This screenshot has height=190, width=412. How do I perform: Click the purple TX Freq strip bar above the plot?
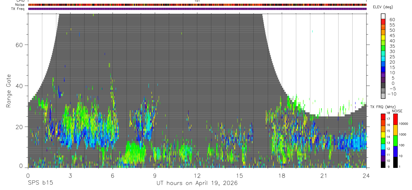(197, 9)
